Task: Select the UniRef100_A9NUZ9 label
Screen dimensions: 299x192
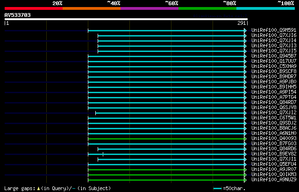Action: point(274,180)
